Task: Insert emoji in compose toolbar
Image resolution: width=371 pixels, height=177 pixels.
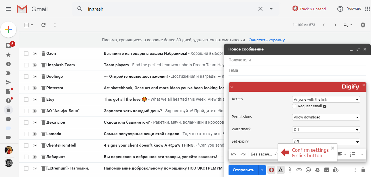Action: click(x=308, y=170)
